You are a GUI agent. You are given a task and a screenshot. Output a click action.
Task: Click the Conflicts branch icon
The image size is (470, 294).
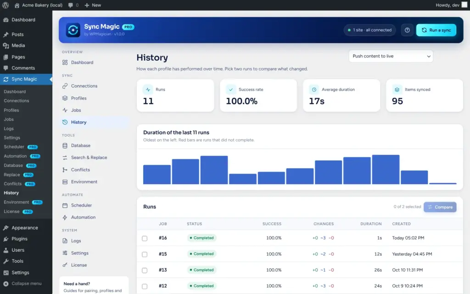(x=65, y=170)
